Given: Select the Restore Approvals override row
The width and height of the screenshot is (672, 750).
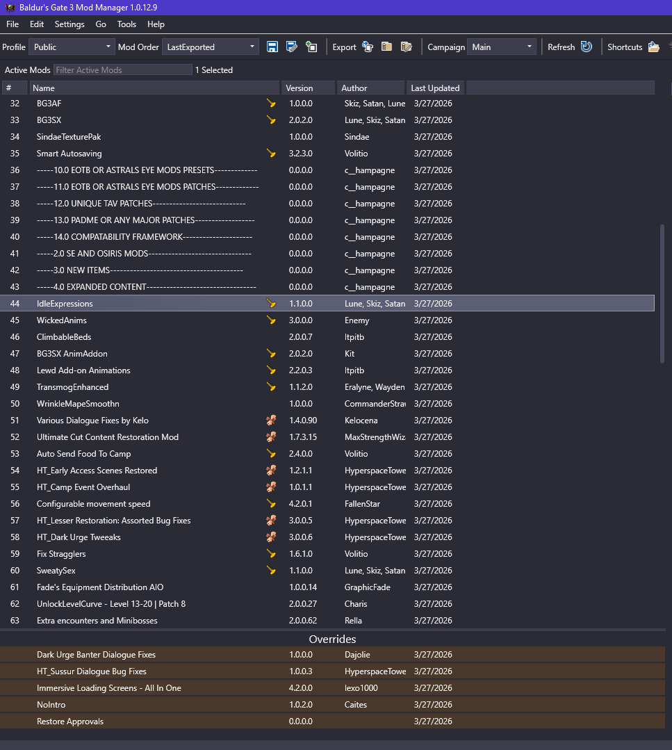Looking at the screenshot, I should [332, 722].
